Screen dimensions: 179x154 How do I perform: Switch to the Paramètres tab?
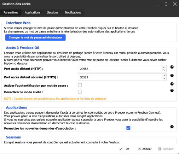[11, 12]
